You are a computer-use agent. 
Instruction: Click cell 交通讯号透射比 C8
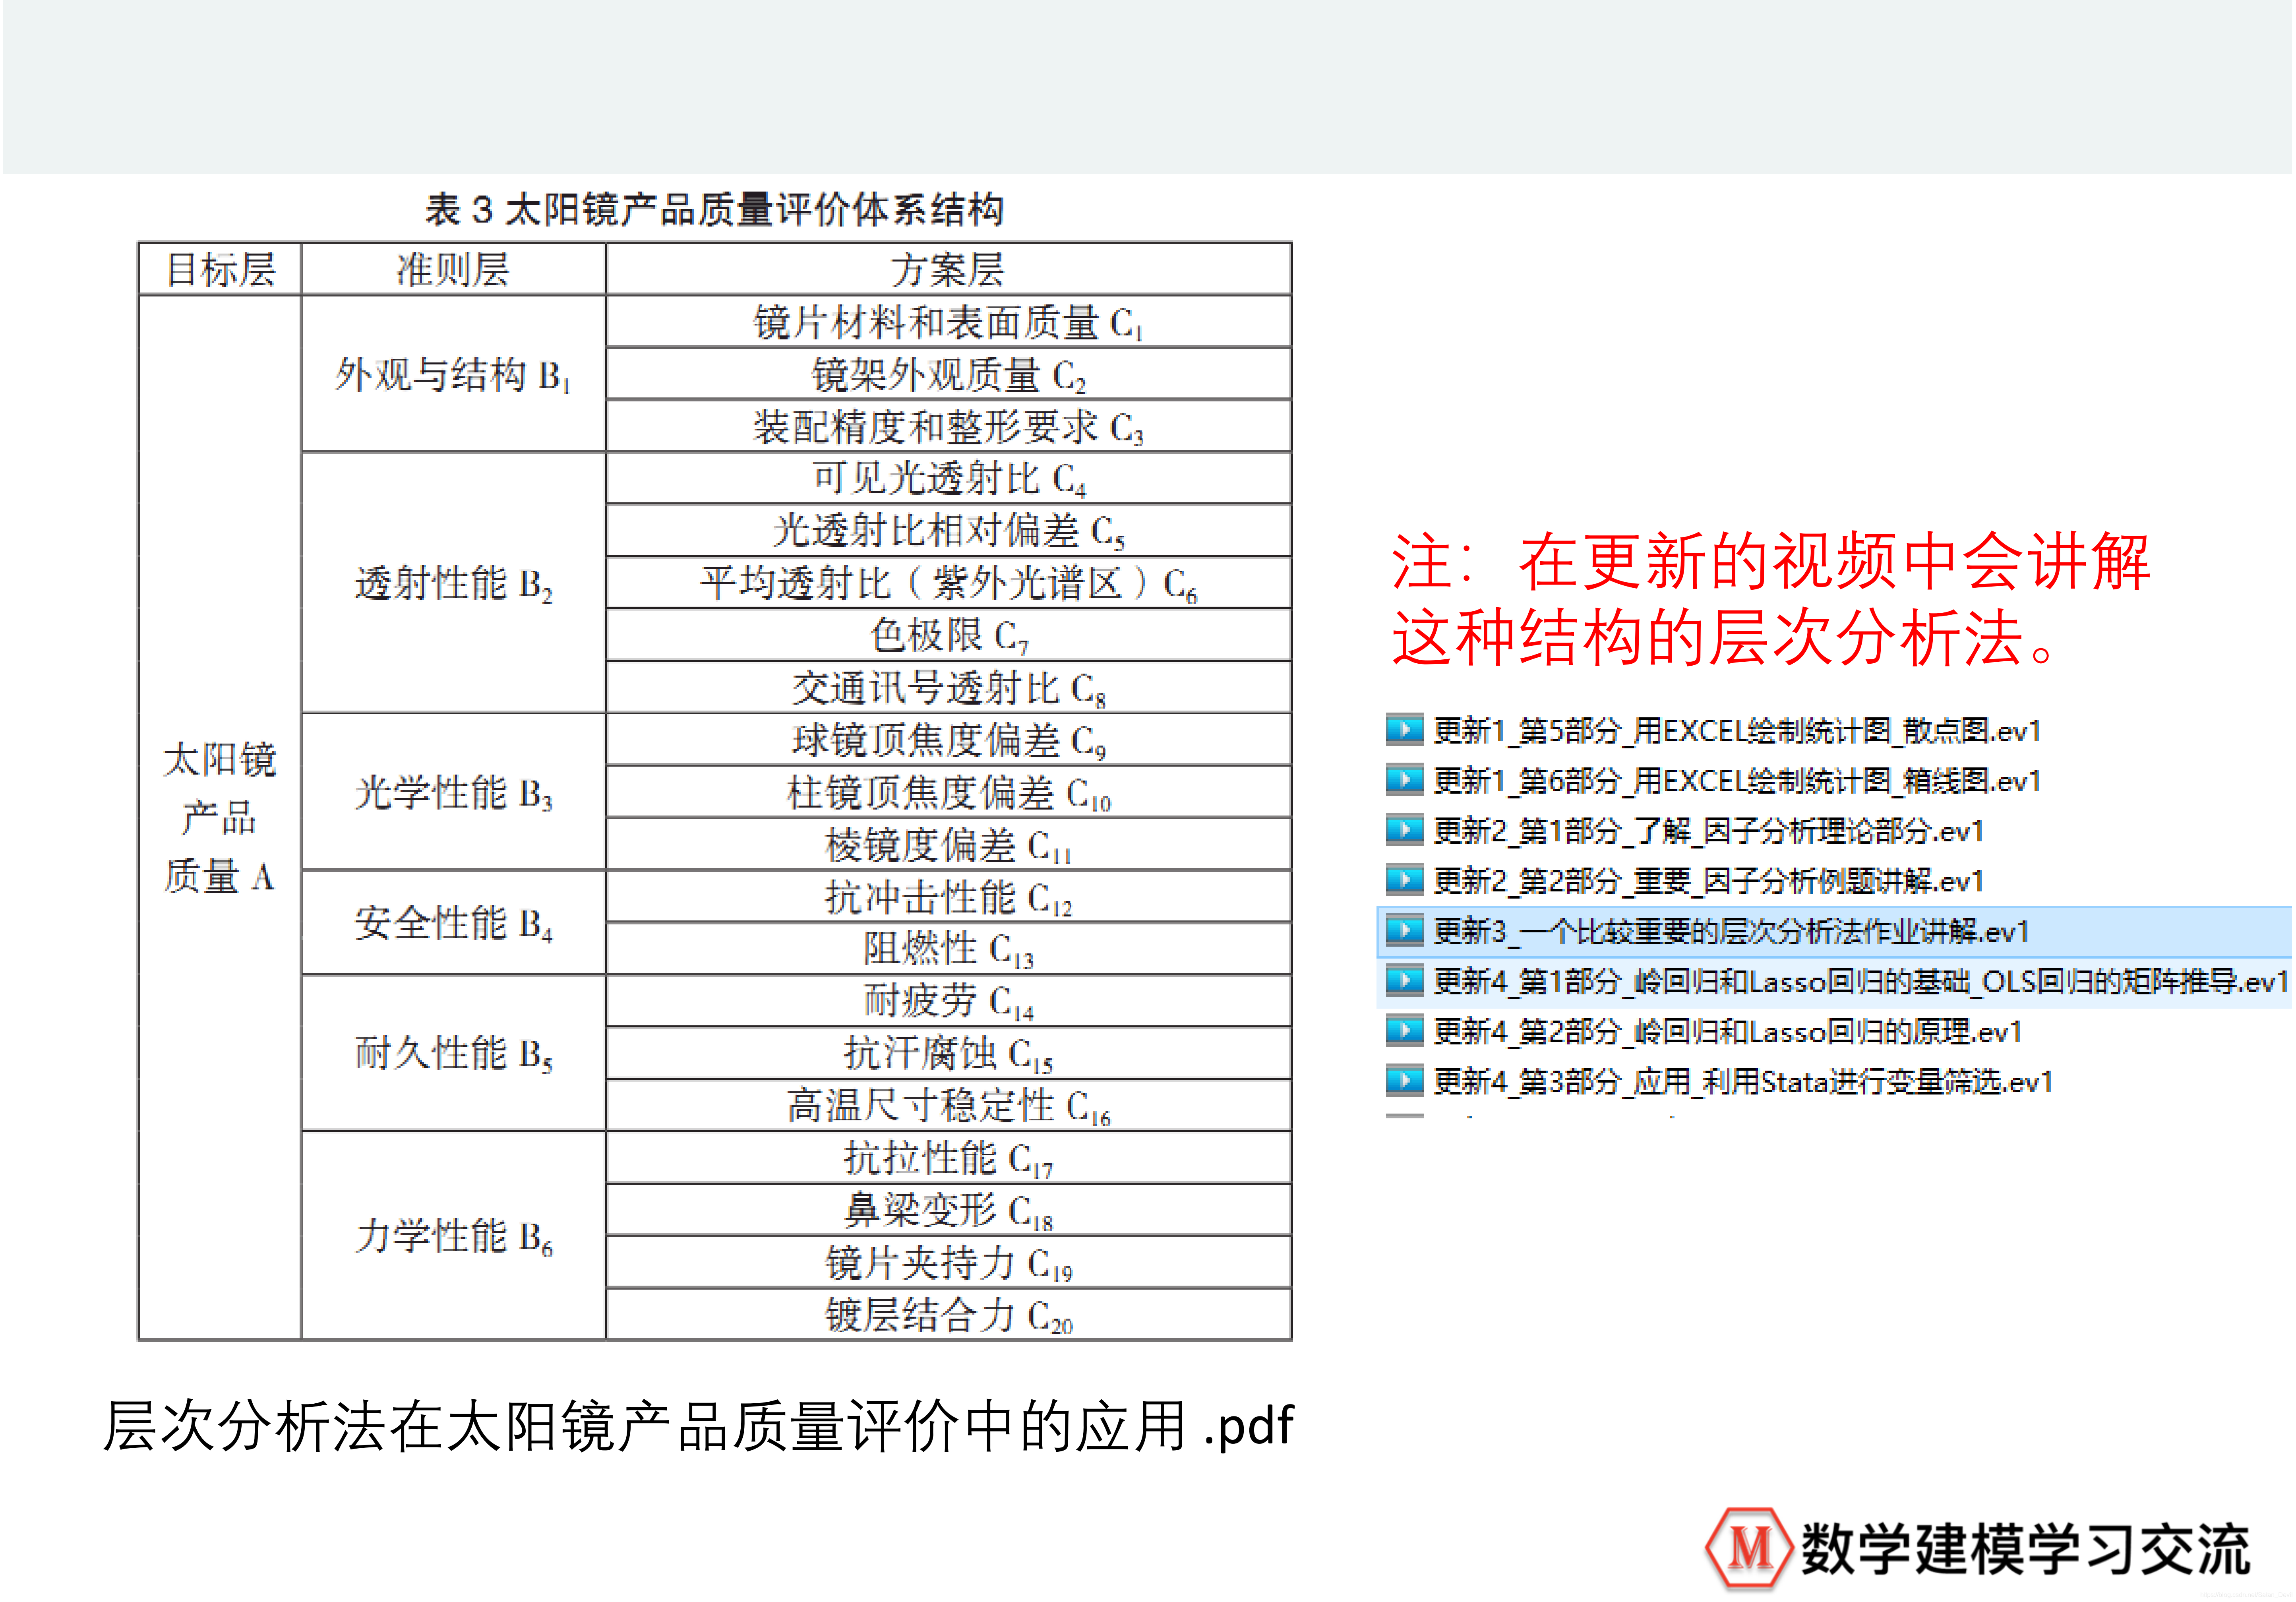[x=948, y=687]
